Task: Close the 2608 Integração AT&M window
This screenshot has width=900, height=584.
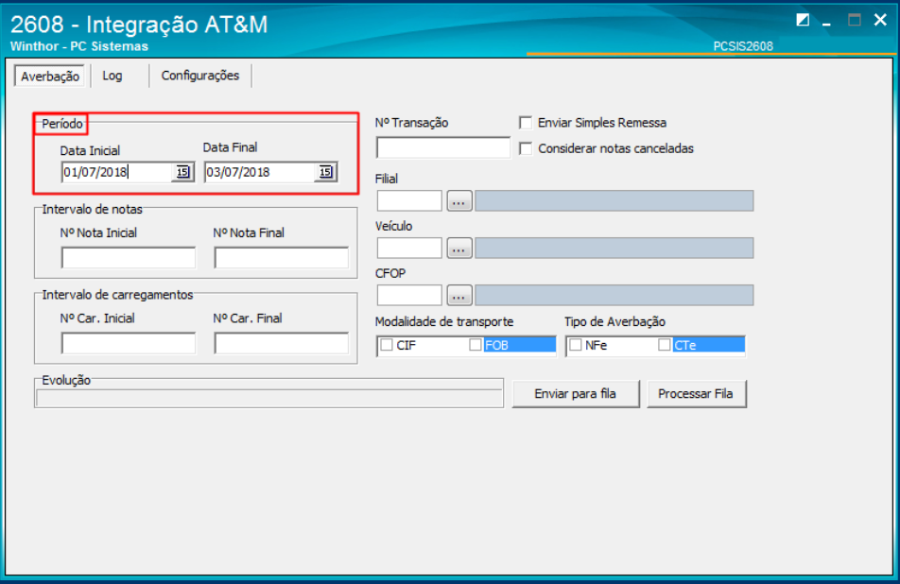Action: click(x=880, y=20)
